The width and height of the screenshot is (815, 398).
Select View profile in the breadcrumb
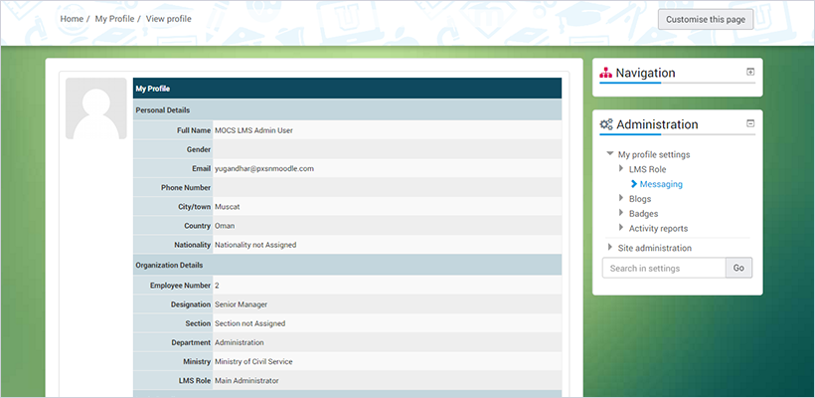coord(168,19)
